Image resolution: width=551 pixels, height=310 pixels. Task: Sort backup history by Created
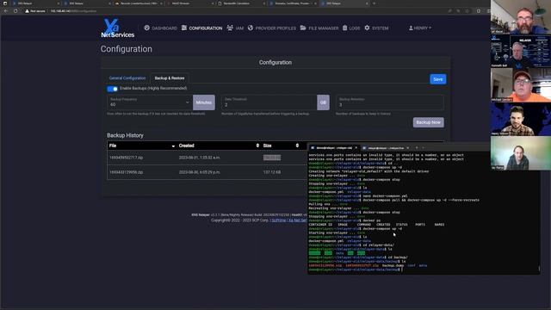(219, 146)
